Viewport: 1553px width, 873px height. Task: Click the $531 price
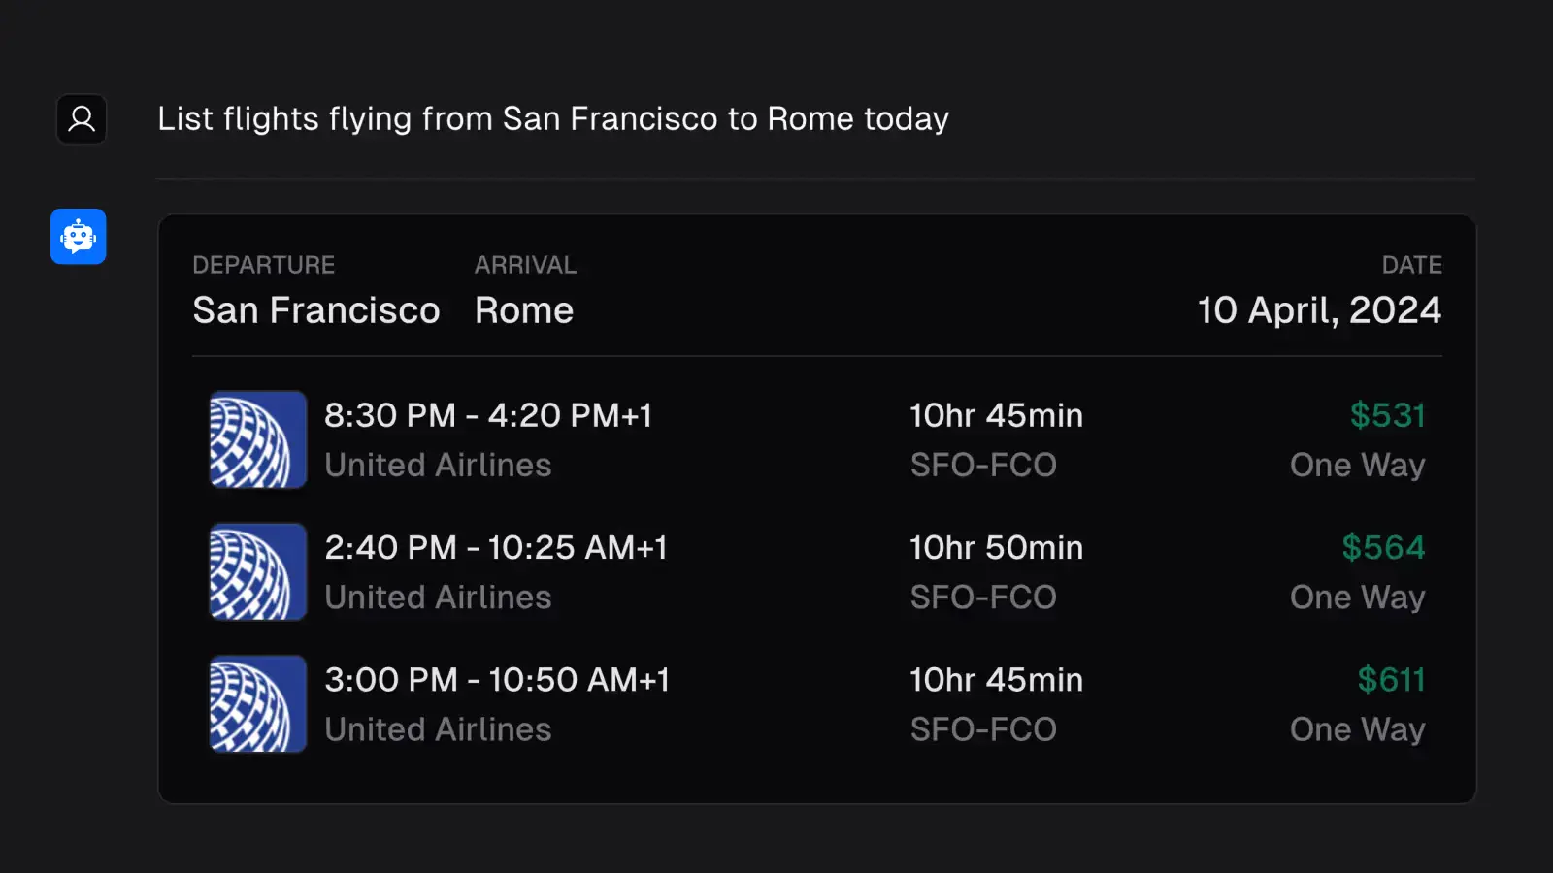1387,415
